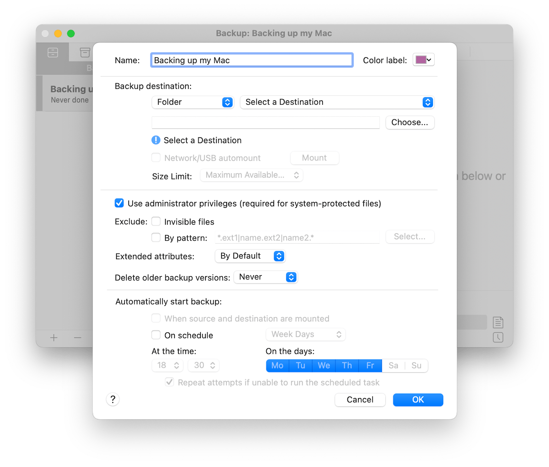549x467 pixels.
Task: Toggle Saturday in the days selector
Action: (x=394, y=365)
